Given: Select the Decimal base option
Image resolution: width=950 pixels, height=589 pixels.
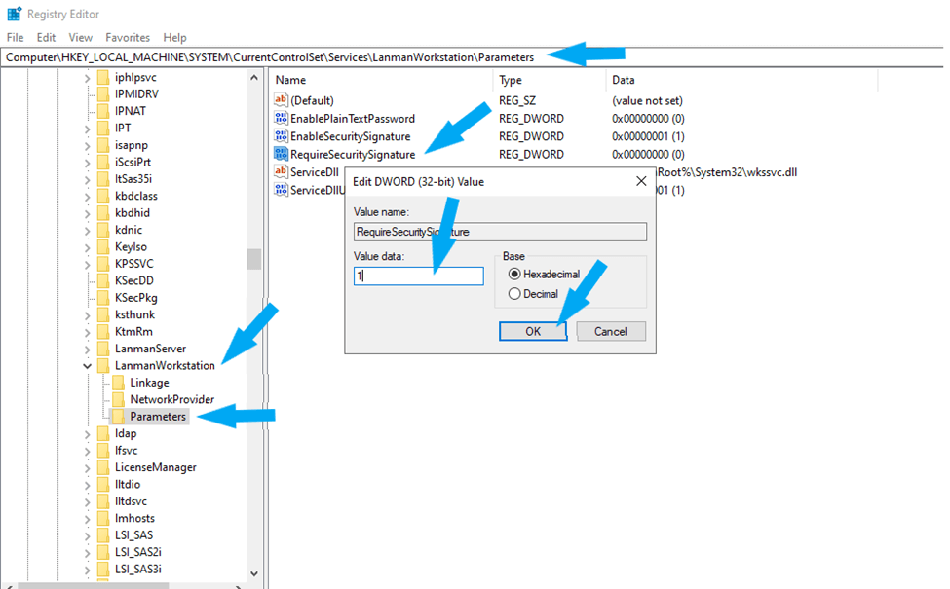Looking at the screenshot, I should point(514,294).
